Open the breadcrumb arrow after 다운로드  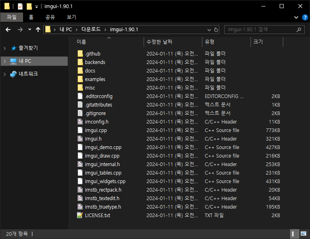coord(105,30)
